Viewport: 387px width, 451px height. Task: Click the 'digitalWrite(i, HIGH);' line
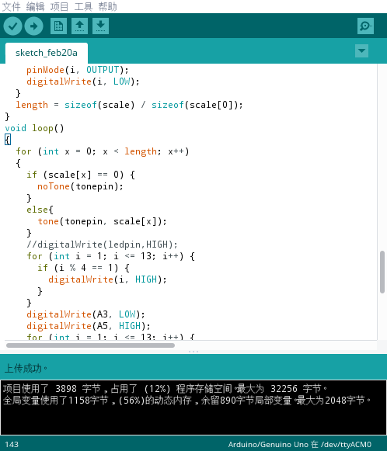click(x=107, y=279)
